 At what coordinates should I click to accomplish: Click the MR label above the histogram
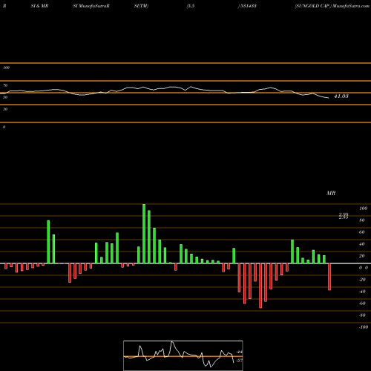click(x=331, y=193)
